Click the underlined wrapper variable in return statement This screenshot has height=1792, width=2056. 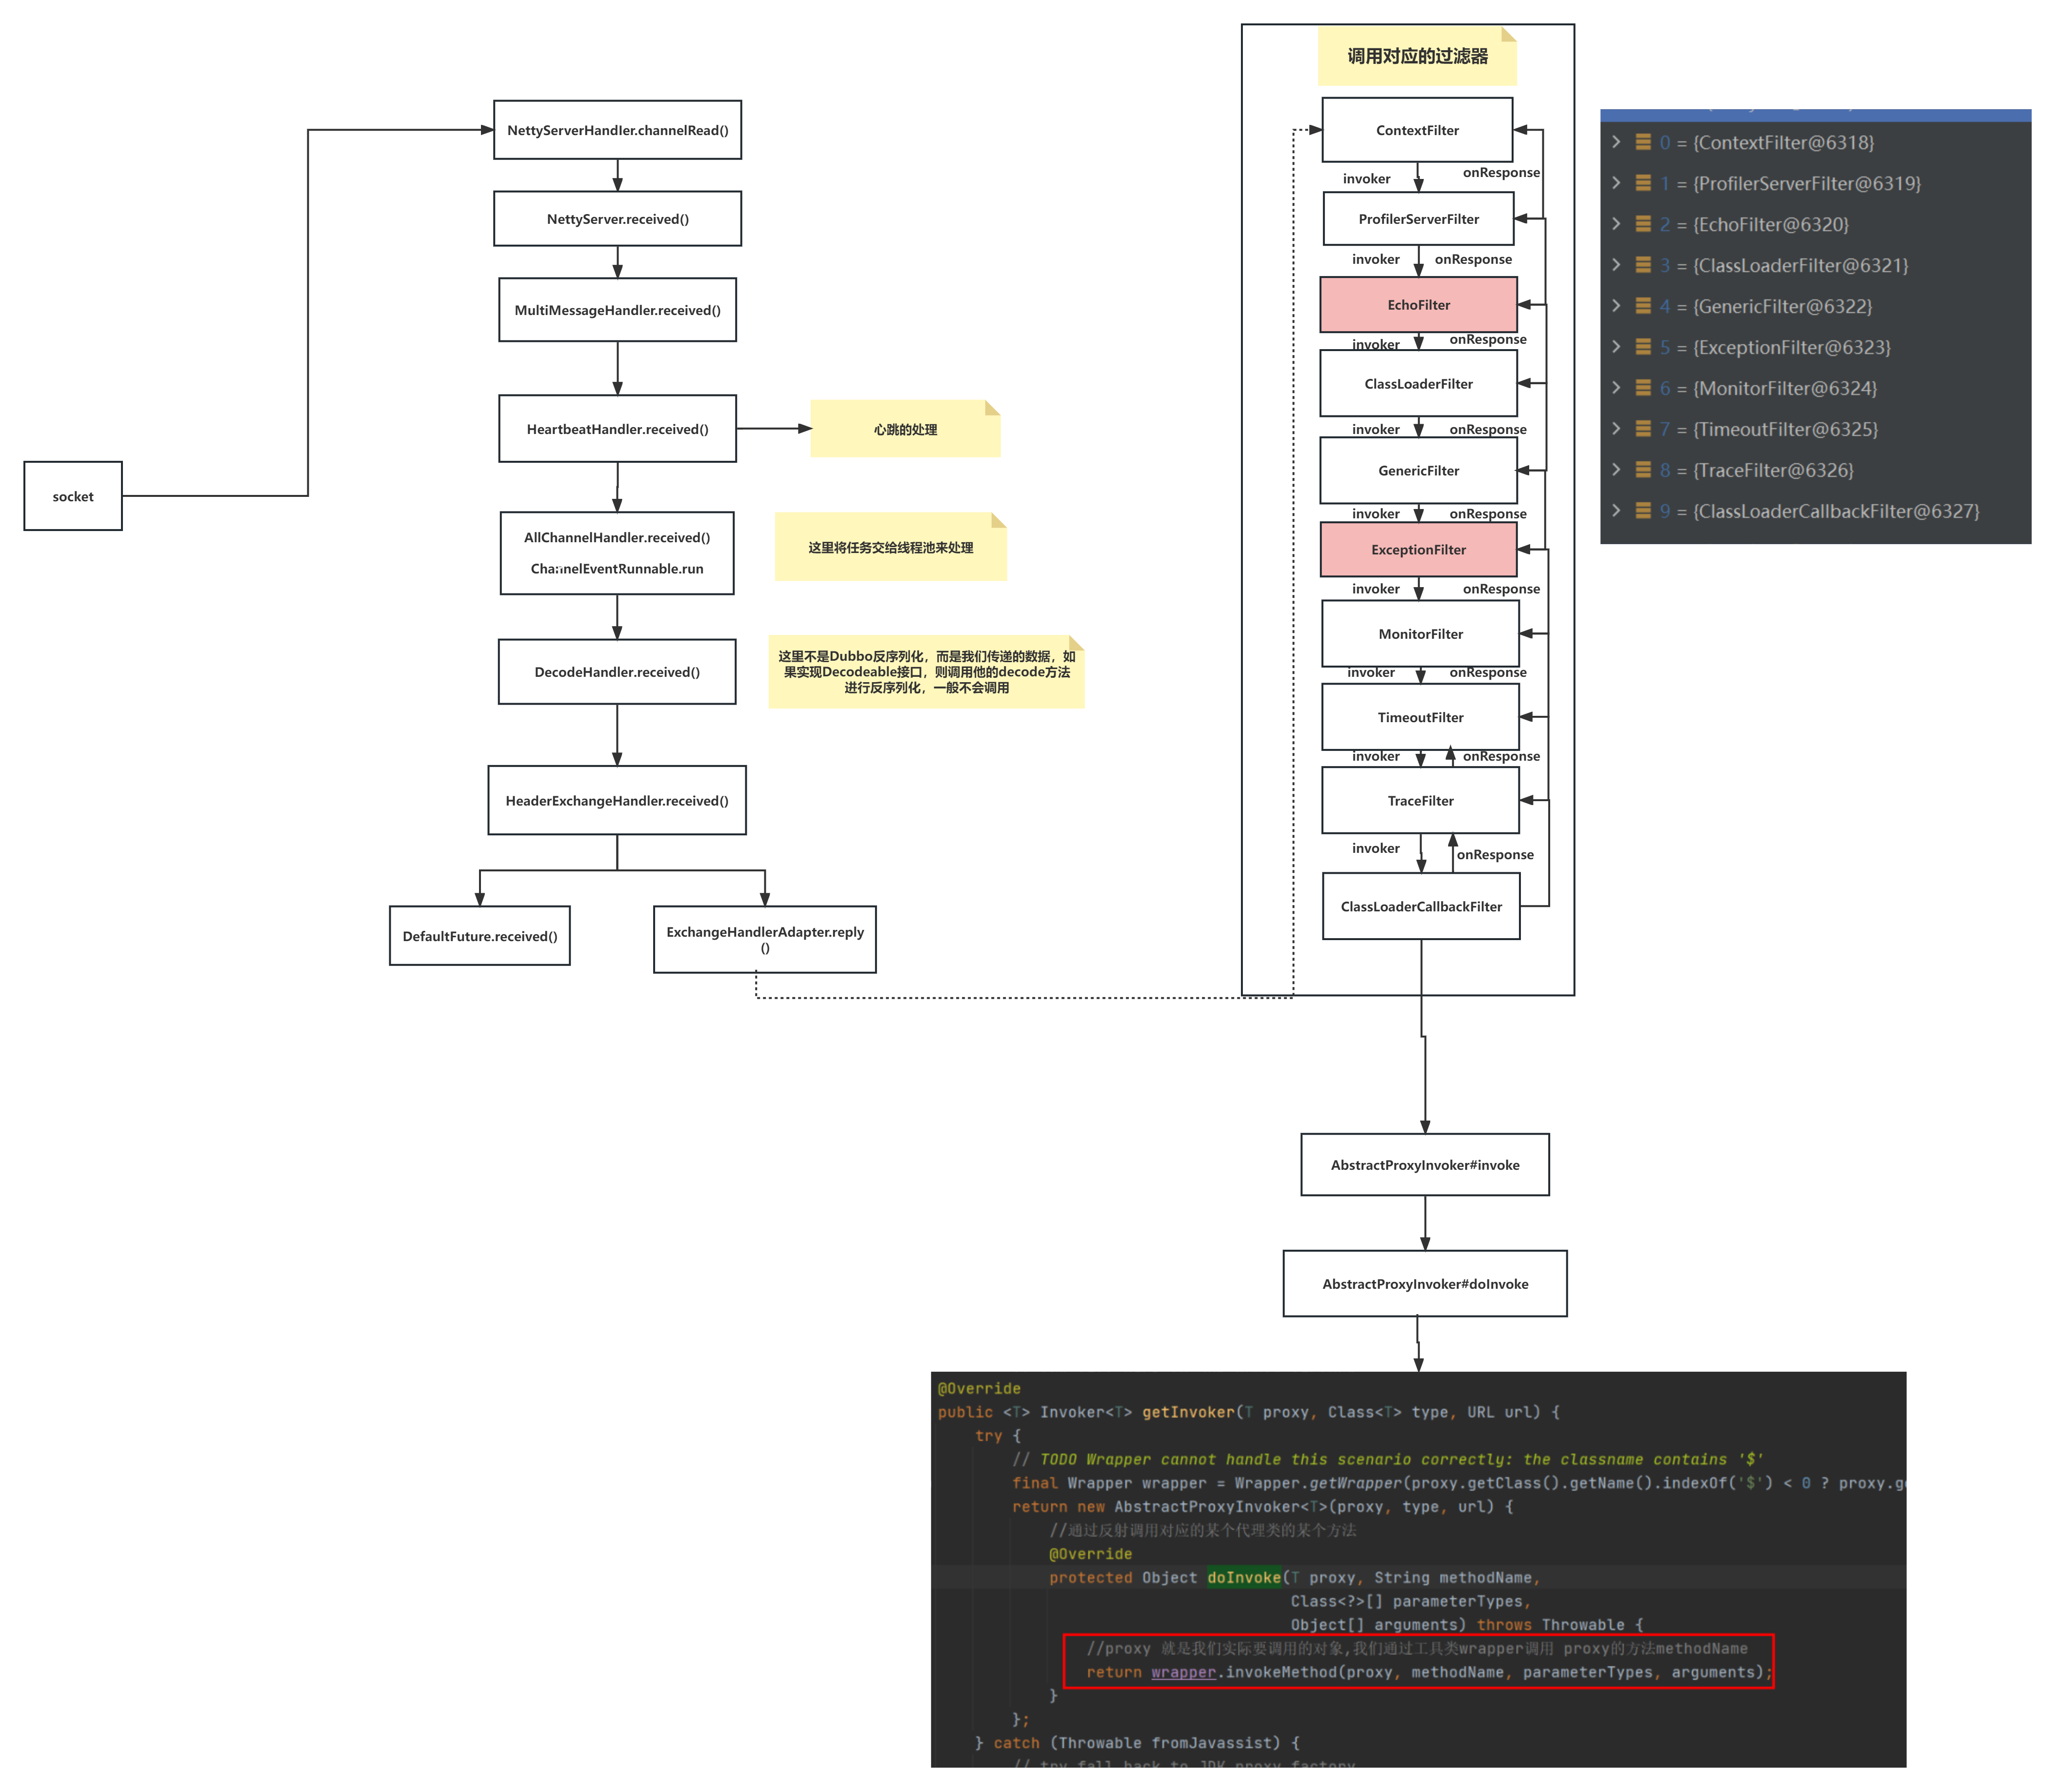click(x=1183, y=1672)
